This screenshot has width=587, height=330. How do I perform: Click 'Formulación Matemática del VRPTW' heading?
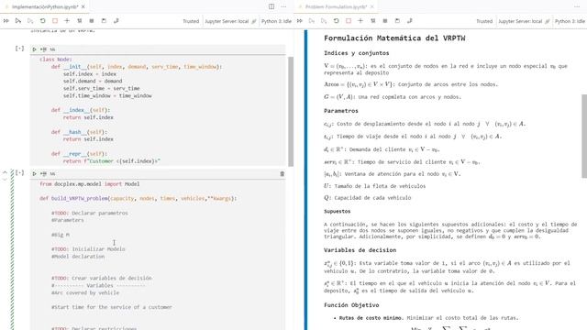394,38
